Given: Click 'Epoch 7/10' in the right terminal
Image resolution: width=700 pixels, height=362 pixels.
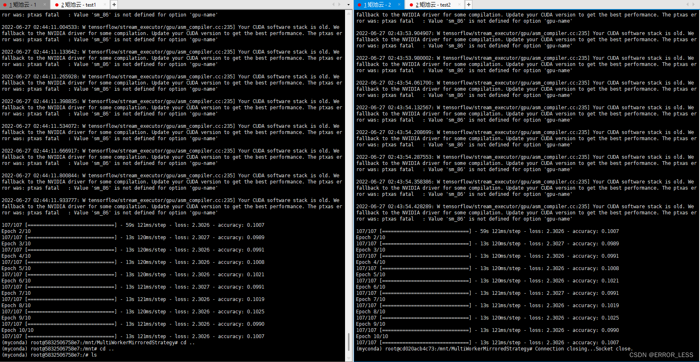Looking at the screenshot, I should click(x=371, y=299).
